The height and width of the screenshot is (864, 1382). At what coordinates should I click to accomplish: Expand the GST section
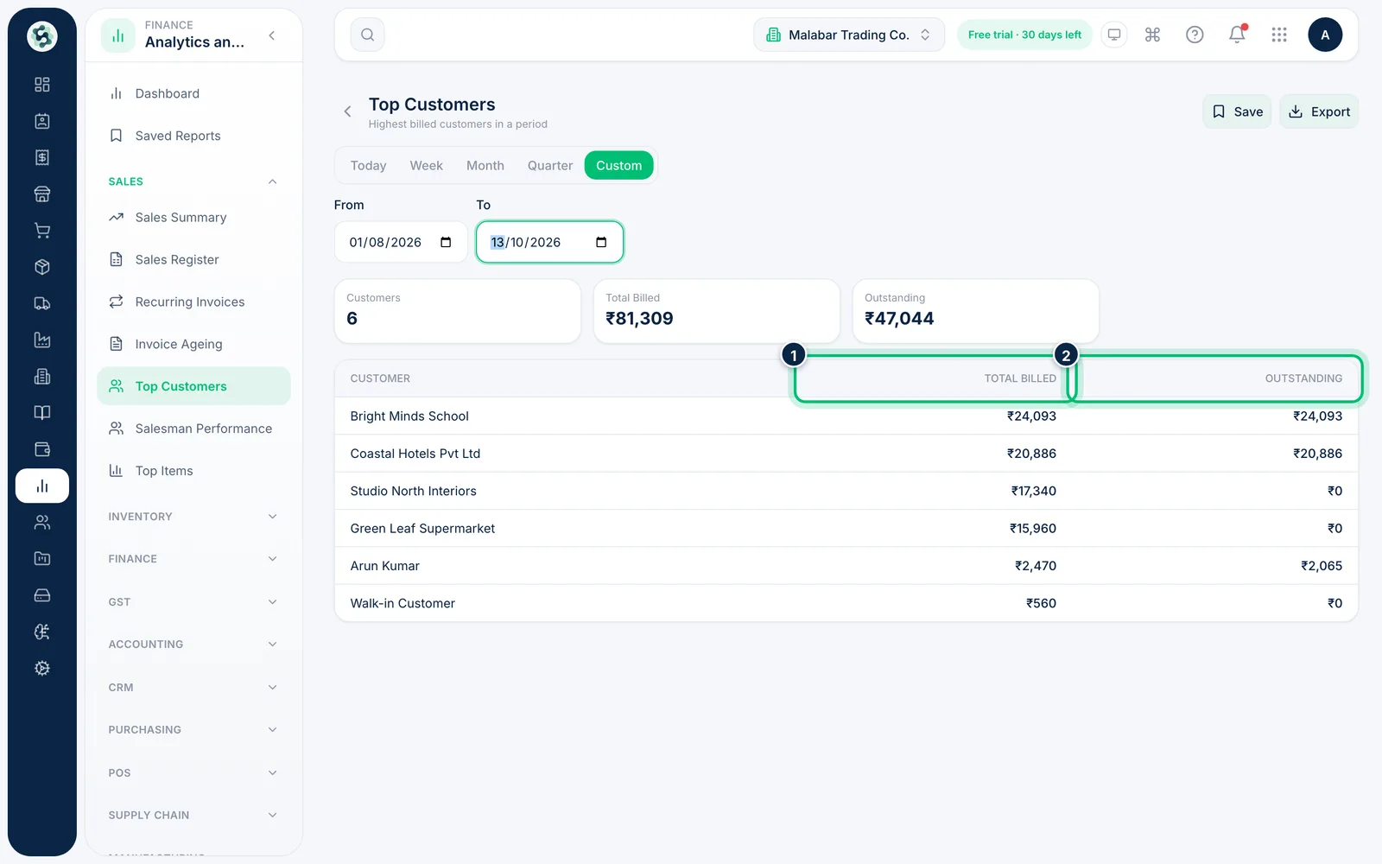coord(193,602)
